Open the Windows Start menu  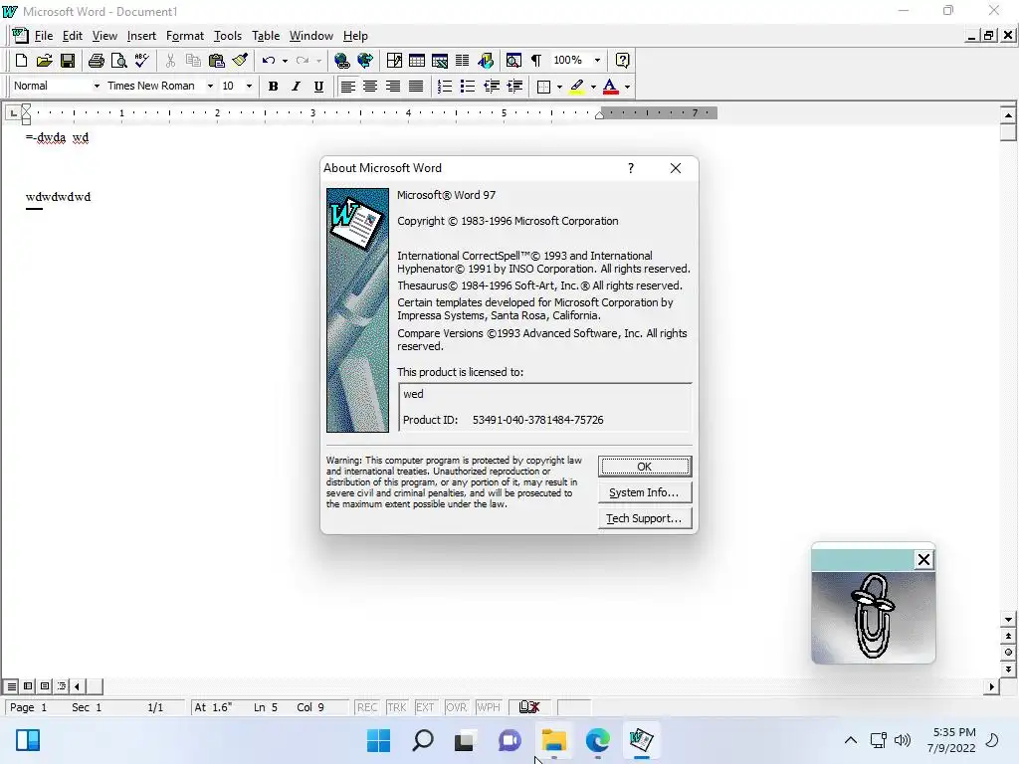pyautogui.click(x=379, y=740)
